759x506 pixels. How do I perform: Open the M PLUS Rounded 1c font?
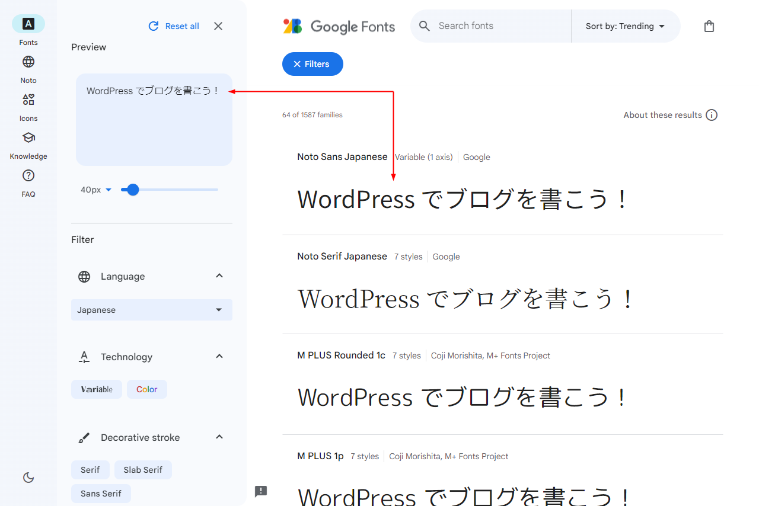[x=341, y=356]
